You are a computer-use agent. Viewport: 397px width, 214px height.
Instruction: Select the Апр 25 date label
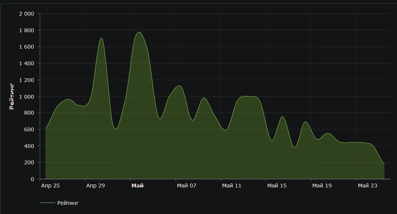[50, 186]
